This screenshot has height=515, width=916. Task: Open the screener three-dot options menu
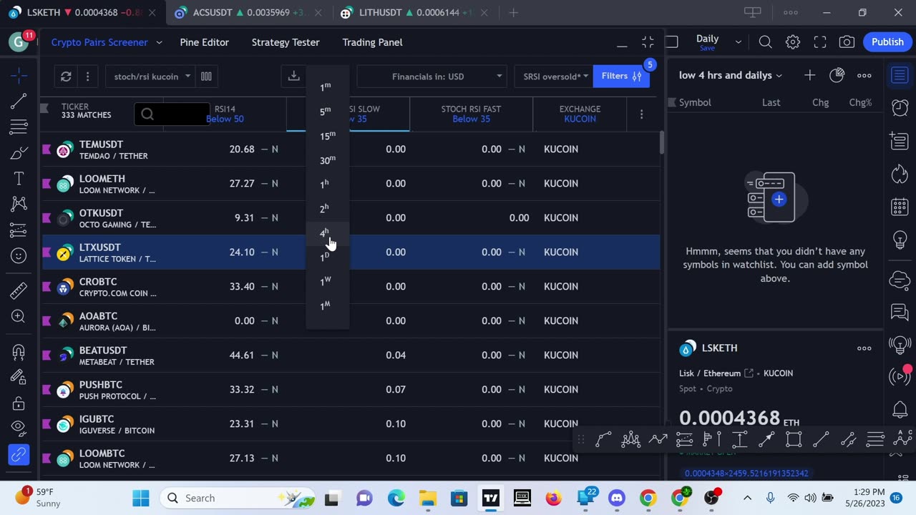pyautogui.click(x=87, y=77)
